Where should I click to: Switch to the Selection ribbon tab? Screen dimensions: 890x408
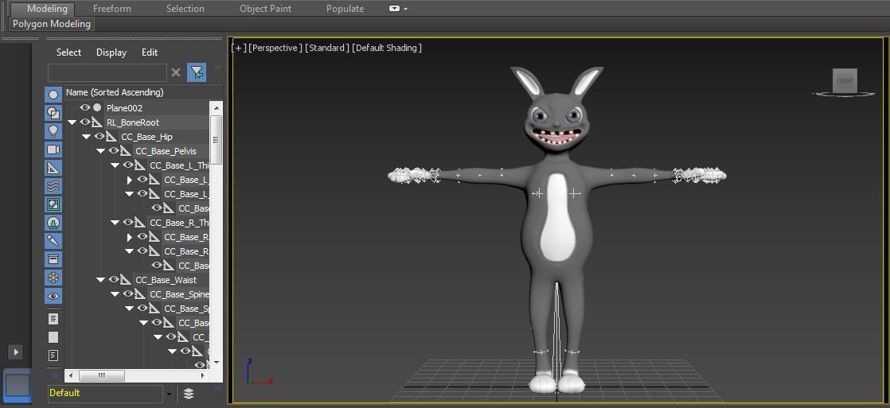pyautogui.click(x=185, y=9)
